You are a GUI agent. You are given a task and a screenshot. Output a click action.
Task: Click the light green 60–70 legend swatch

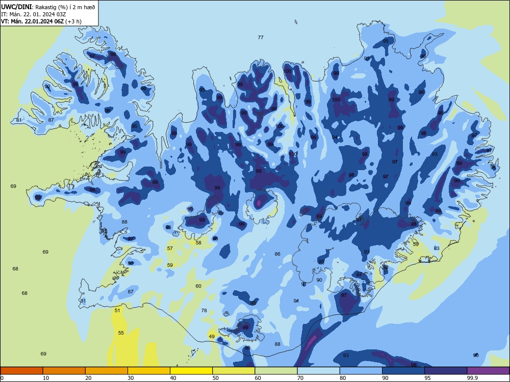[276, 371]
